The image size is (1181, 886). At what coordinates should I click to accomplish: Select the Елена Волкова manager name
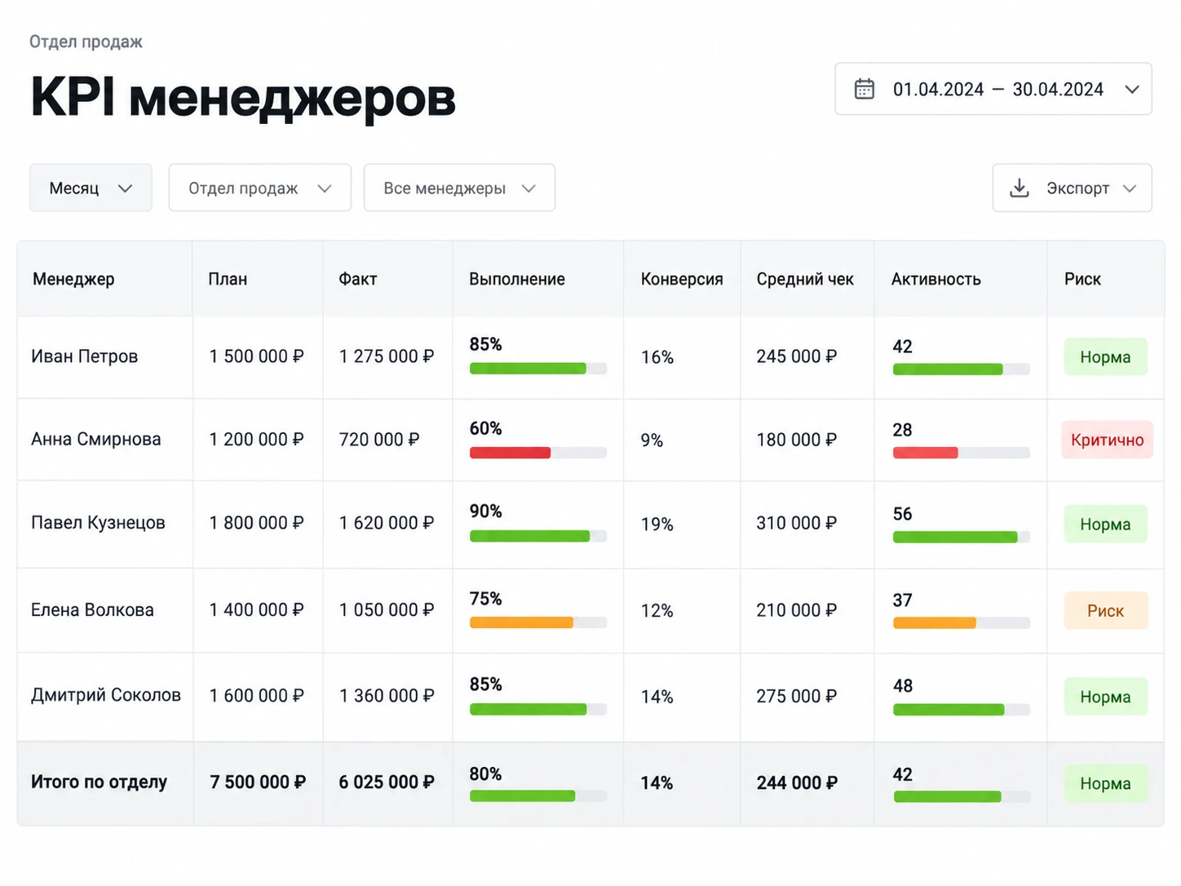tap(92, 609)
